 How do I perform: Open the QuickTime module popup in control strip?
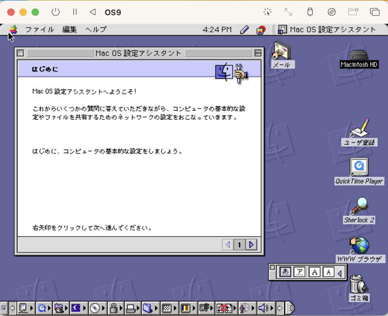pyautogui.click(x=44, y=308)
